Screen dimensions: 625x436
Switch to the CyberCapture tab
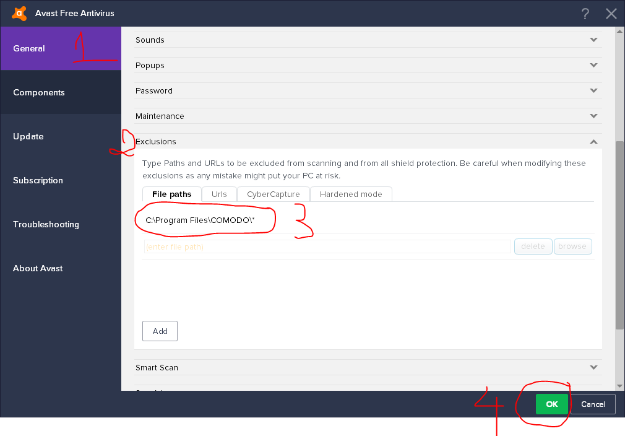[274, 194]
